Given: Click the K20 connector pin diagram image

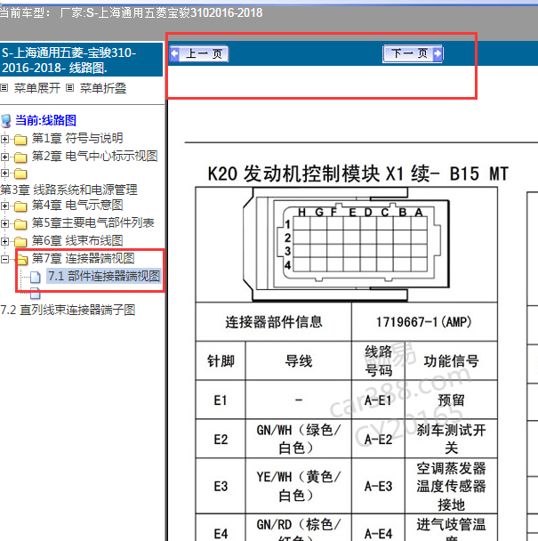Looking at the screenshot, I should (346, 245).
